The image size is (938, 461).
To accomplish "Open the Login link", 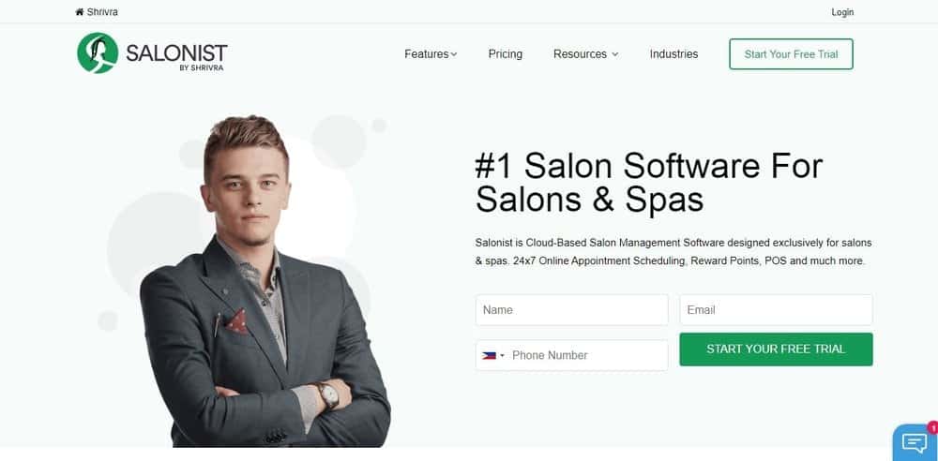I will click(842, 12).
